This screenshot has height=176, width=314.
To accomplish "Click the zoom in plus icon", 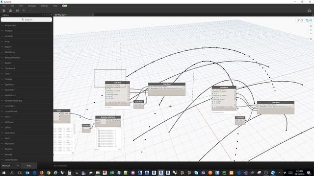I will 311,30.
